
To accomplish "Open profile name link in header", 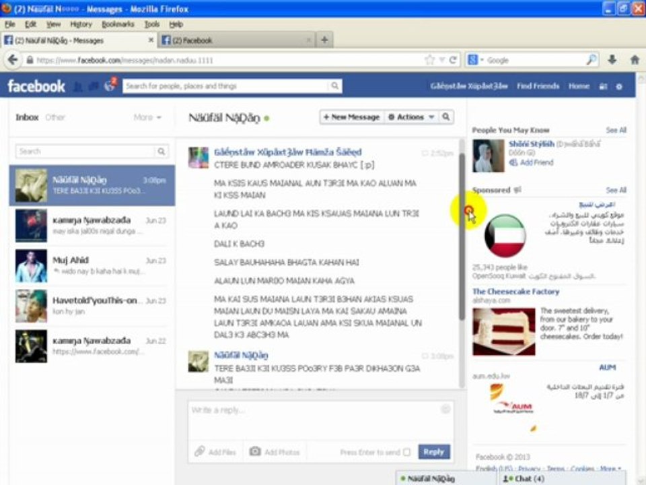I will pyautogui.click(x=469, y=86).
